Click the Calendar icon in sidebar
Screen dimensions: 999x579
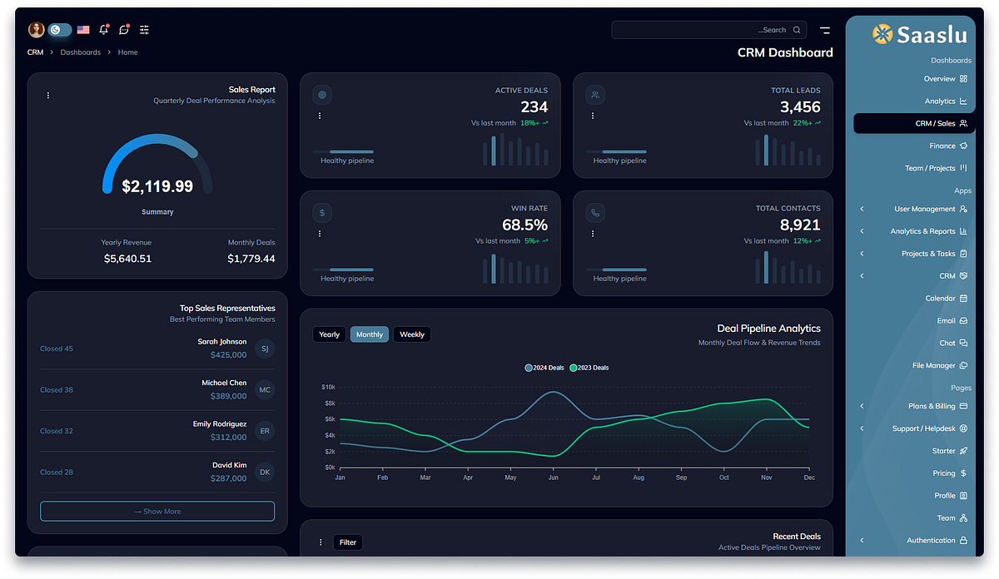click(x=963, y=298)
